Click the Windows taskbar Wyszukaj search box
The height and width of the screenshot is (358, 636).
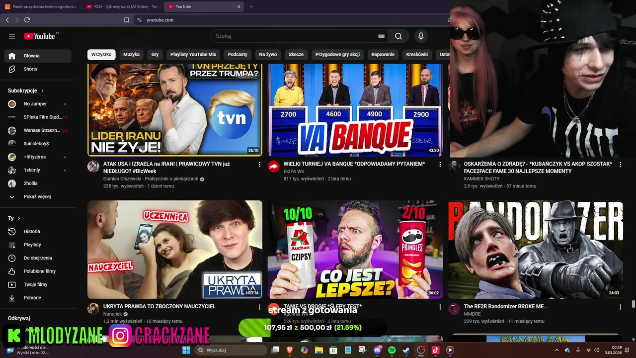pyautogui.click(x=230, y=350)
